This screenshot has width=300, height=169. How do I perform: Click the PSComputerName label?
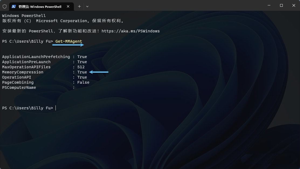(19, 87)
